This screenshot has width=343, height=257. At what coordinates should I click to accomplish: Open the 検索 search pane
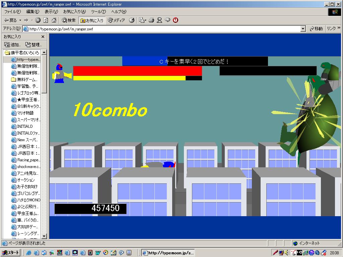68,20
